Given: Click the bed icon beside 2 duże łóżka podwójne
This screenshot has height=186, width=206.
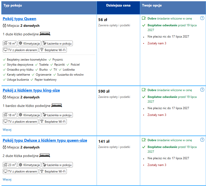Looking at the screenshot, I should coord(45,155).
